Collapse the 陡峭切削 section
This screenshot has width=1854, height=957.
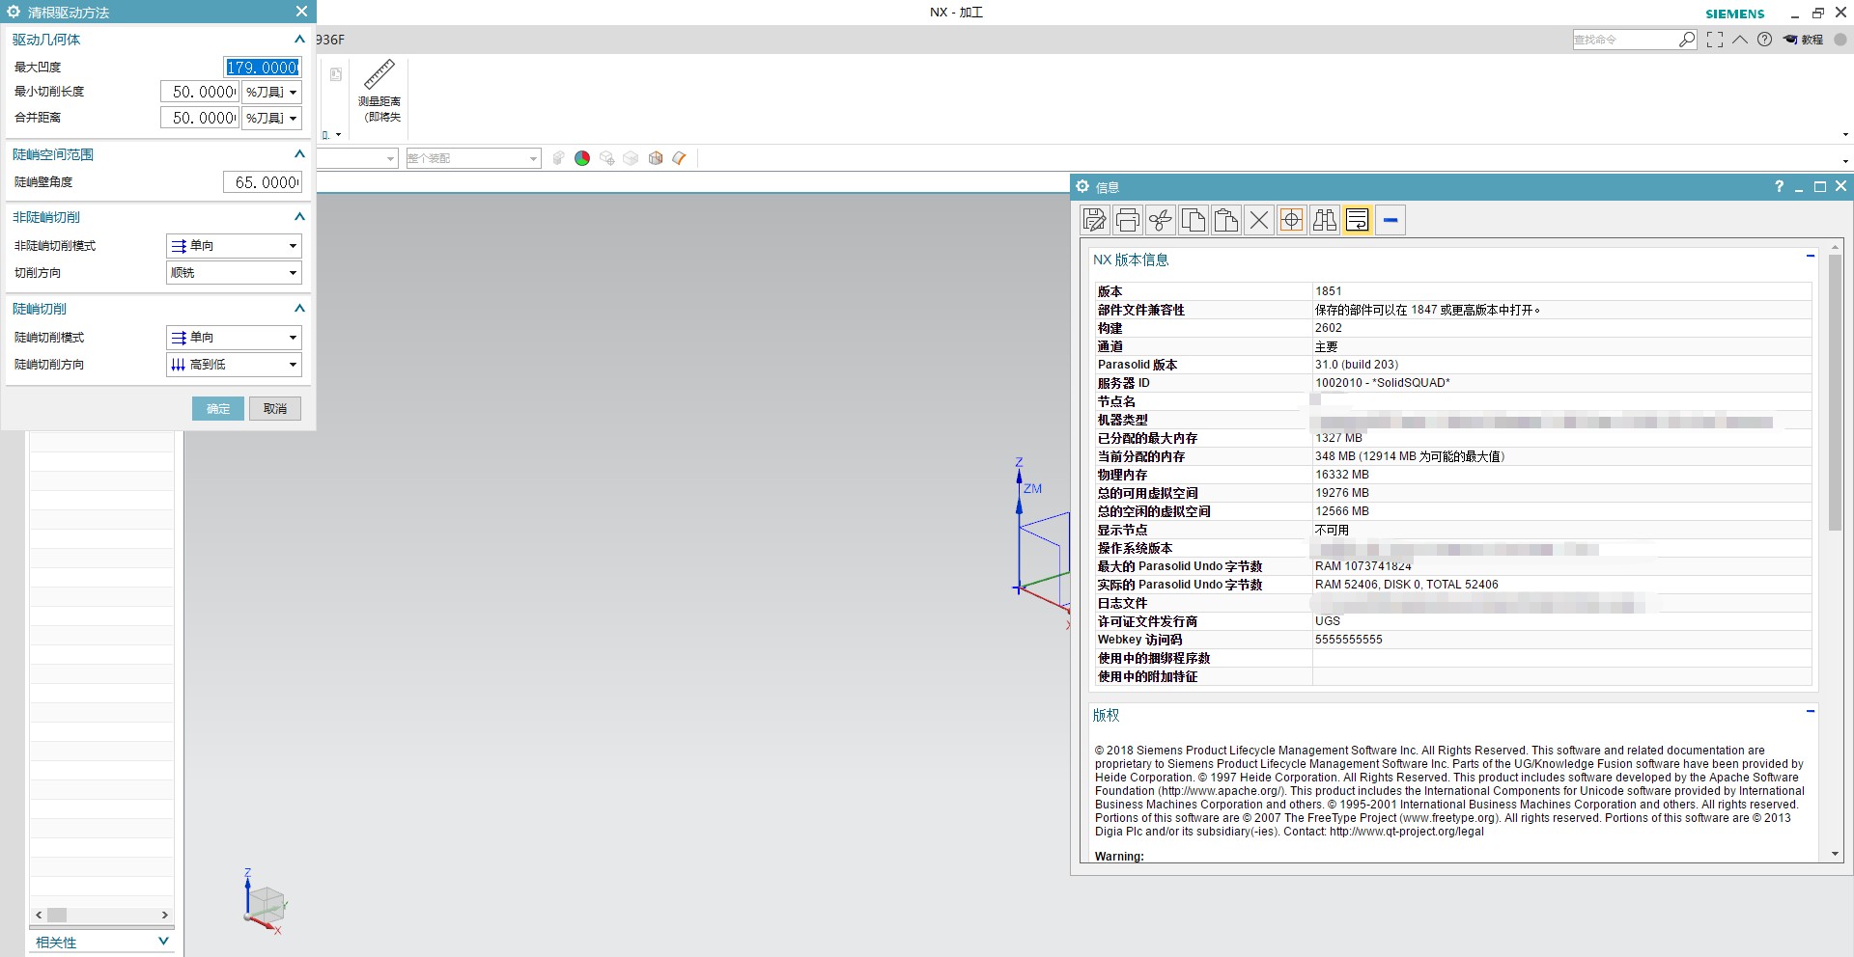(x=299, y=309)
